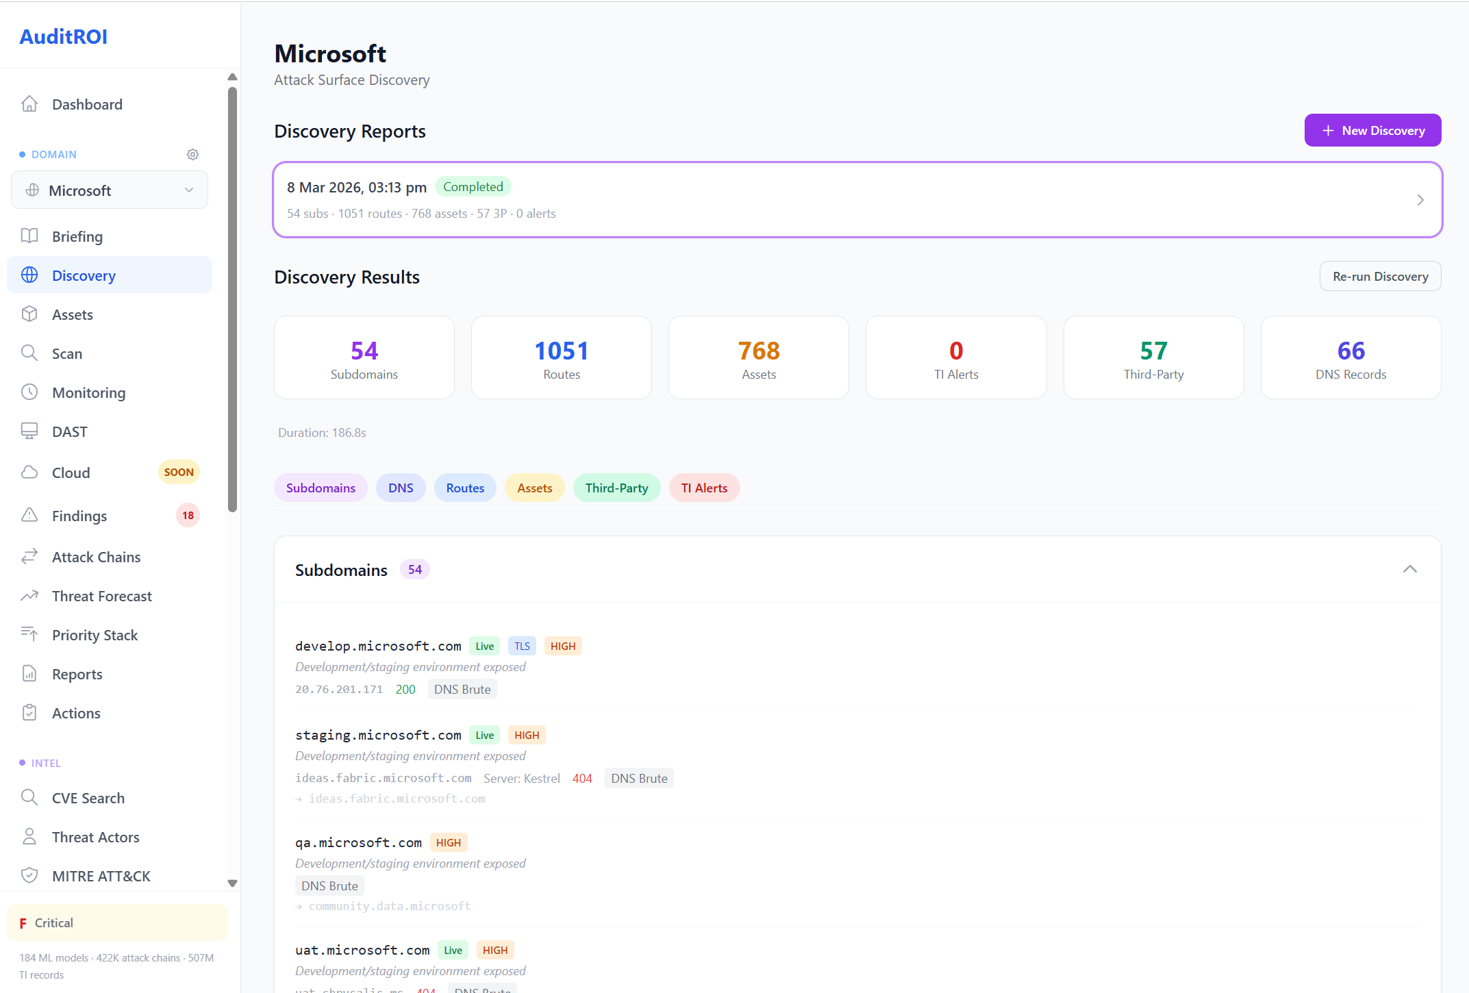Image resolution: width=1469 pixels, height=993 pixels.
Task: Open the DAST panel icon
Action: tap(30, 431)
